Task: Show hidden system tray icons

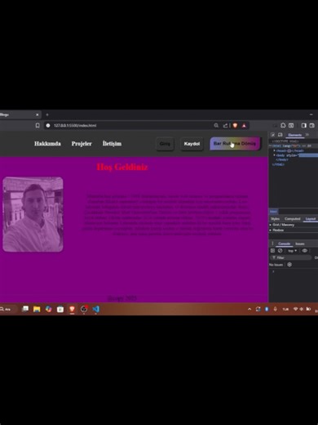Action: (x=250, y=309)
